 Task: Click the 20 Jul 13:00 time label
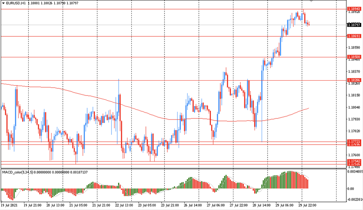click(55, 205)
